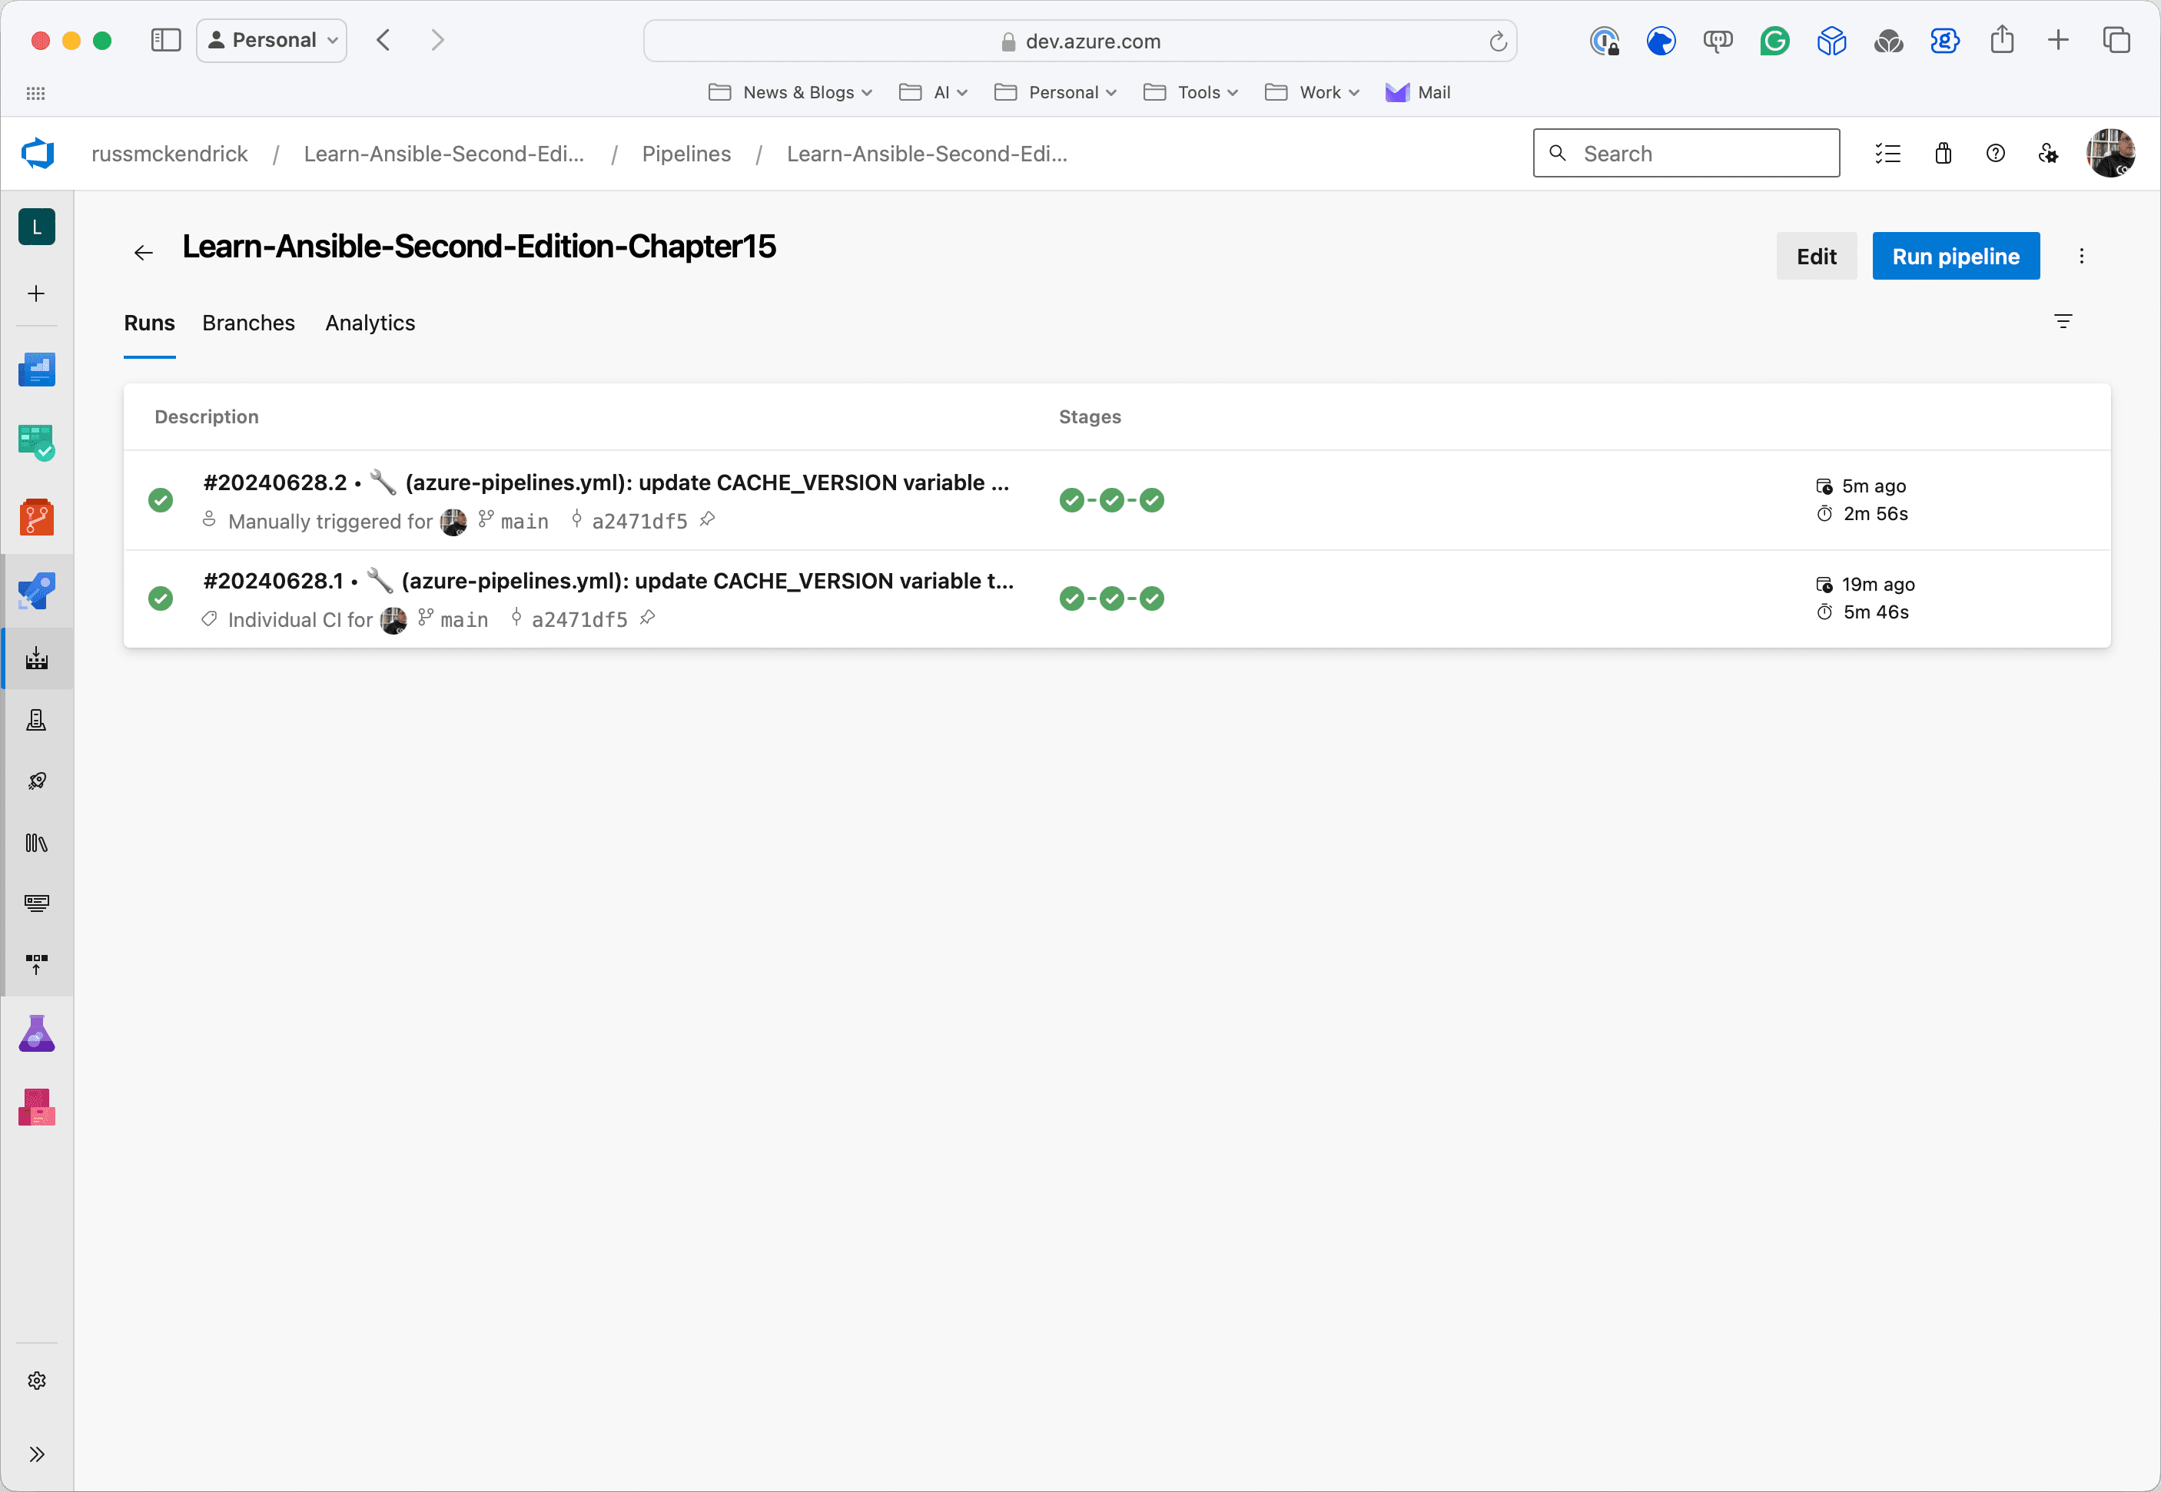Toggle the Safari sidebar button
Screen dimensions: 2161x1492
(x=165, y=40)
